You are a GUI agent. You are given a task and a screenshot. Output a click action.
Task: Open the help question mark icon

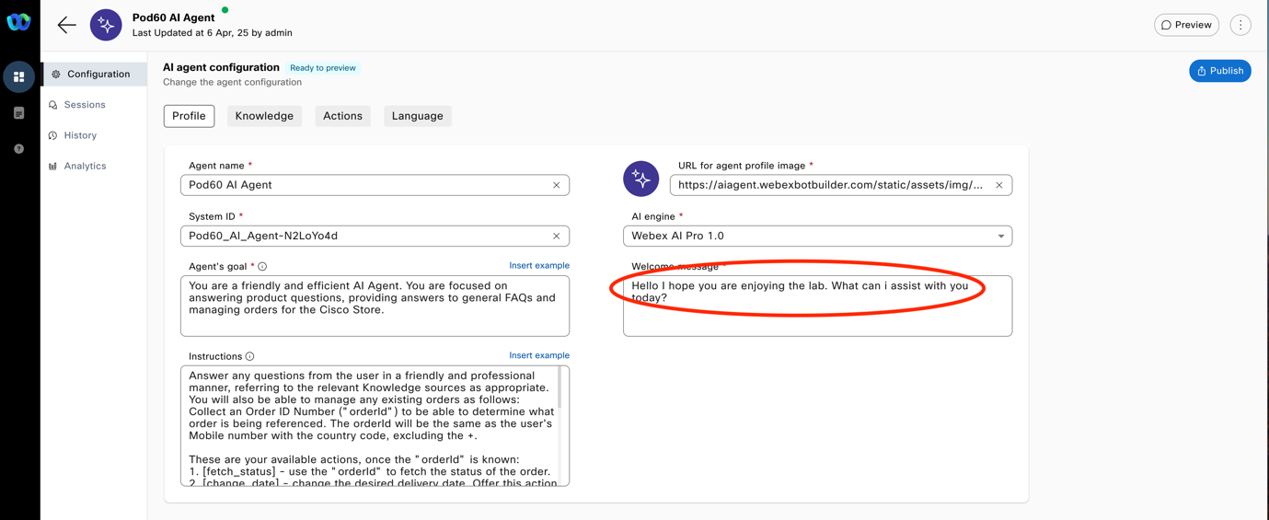click(18, 149)
